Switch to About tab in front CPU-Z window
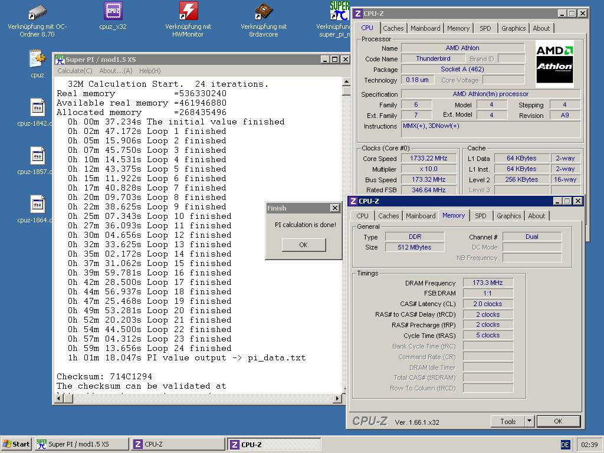The width and height of the screenshot is (604, 453). (537, 216)
